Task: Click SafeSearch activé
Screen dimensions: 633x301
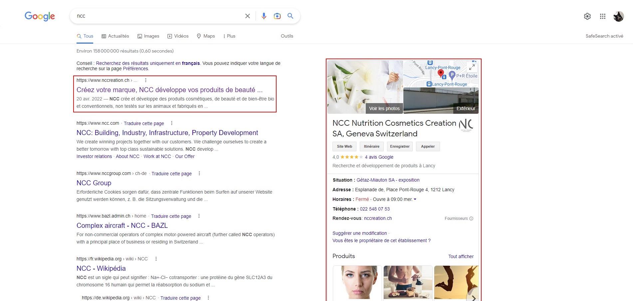Action: pos(604,36)
